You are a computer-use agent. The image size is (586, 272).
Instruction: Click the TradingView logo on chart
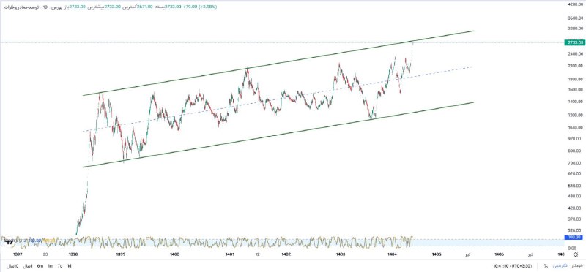[10, 243]
